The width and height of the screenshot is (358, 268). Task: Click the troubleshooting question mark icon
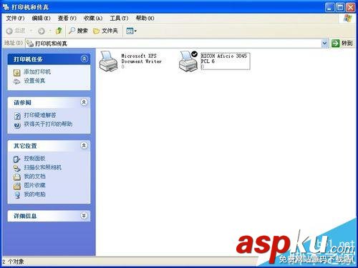point(17,116)
